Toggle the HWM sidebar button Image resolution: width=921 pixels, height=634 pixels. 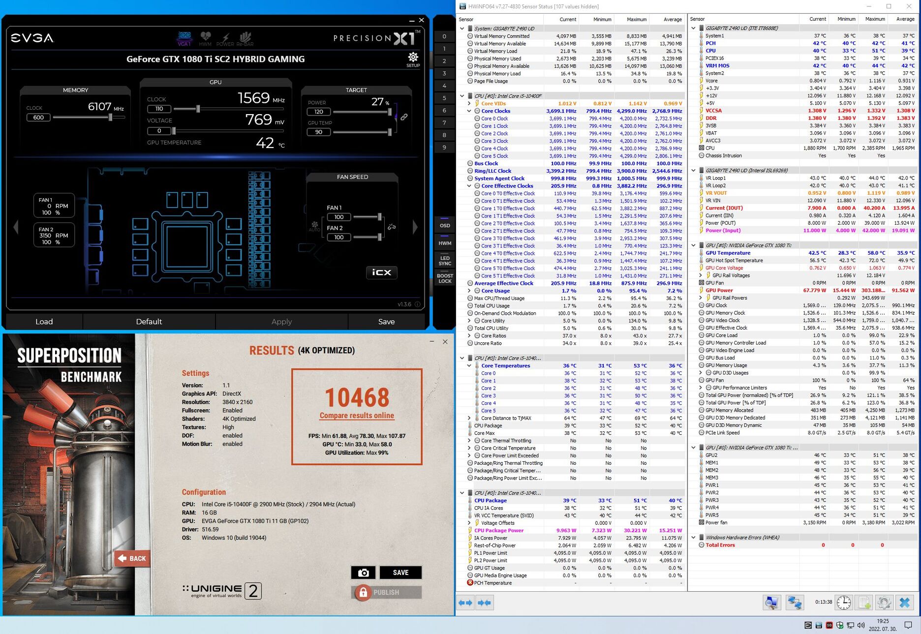pyautogui.click(x=445, y=243)
